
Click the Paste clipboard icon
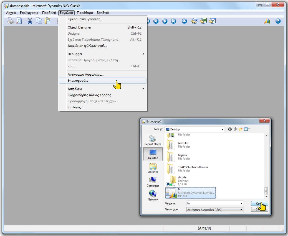pos(47,21)
